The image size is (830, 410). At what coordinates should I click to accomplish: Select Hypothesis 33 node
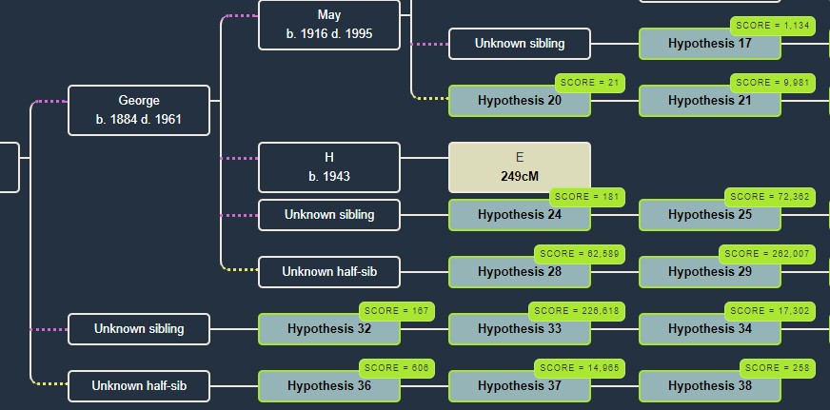tap(520, 329)
